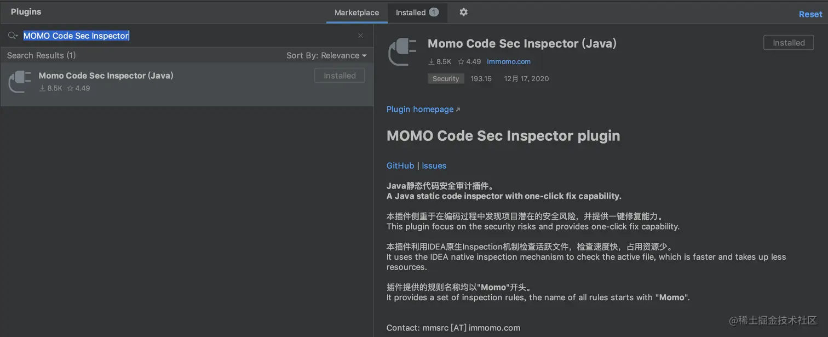Image resolution: width=828 pixels, height=337 pixels.
Task: Click the search magnifier icon
Action: click(x=12, y=35)
